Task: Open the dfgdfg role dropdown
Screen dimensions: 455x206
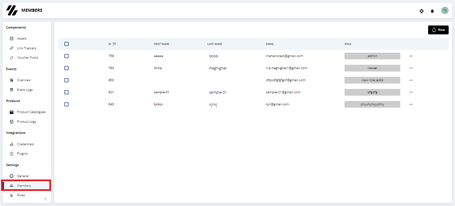Action: pyautogui.click(x=372, y=92)
